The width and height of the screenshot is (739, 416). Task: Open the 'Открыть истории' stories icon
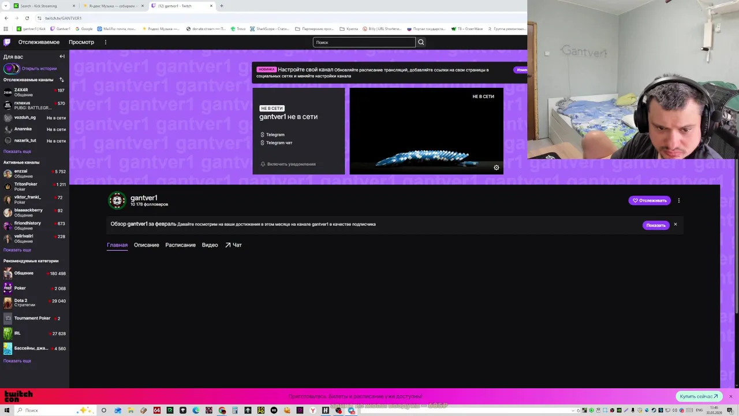pyautogui.click(x=12, y=68)
